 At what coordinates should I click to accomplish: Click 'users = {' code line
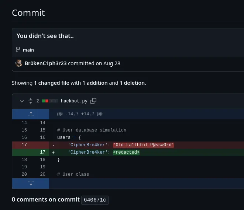(69, 138)
